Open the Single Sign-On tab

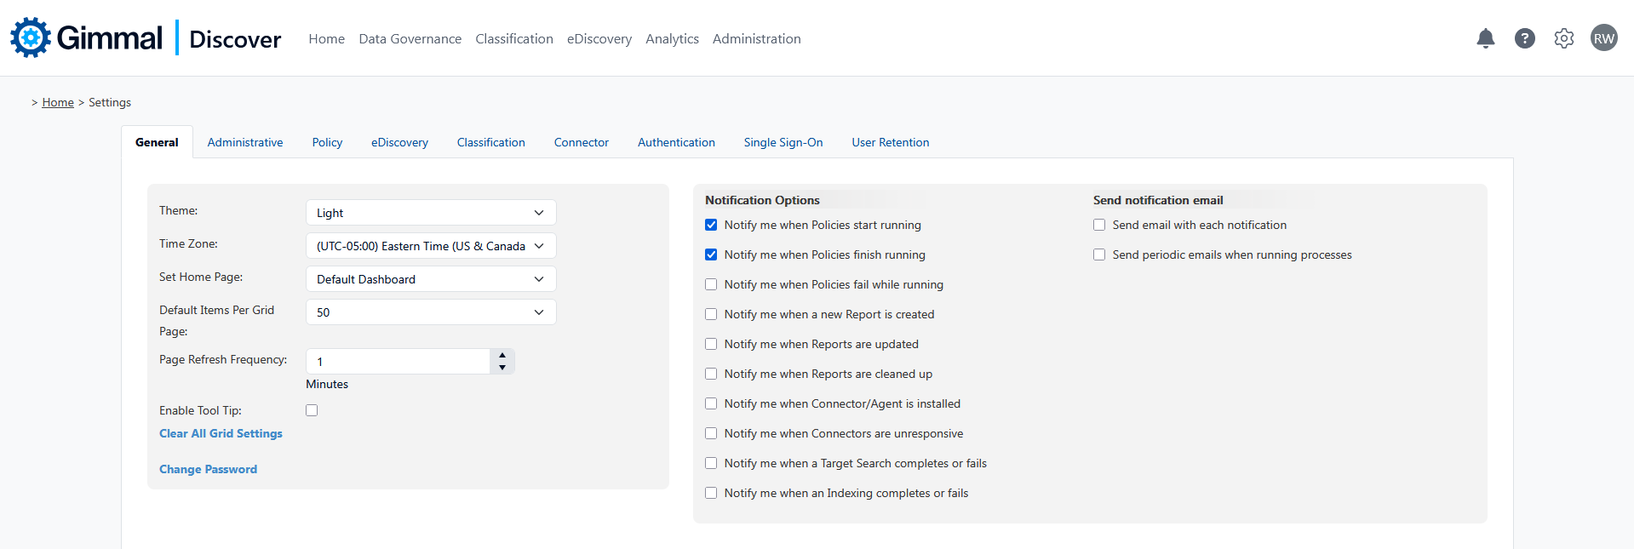point(783,142)
